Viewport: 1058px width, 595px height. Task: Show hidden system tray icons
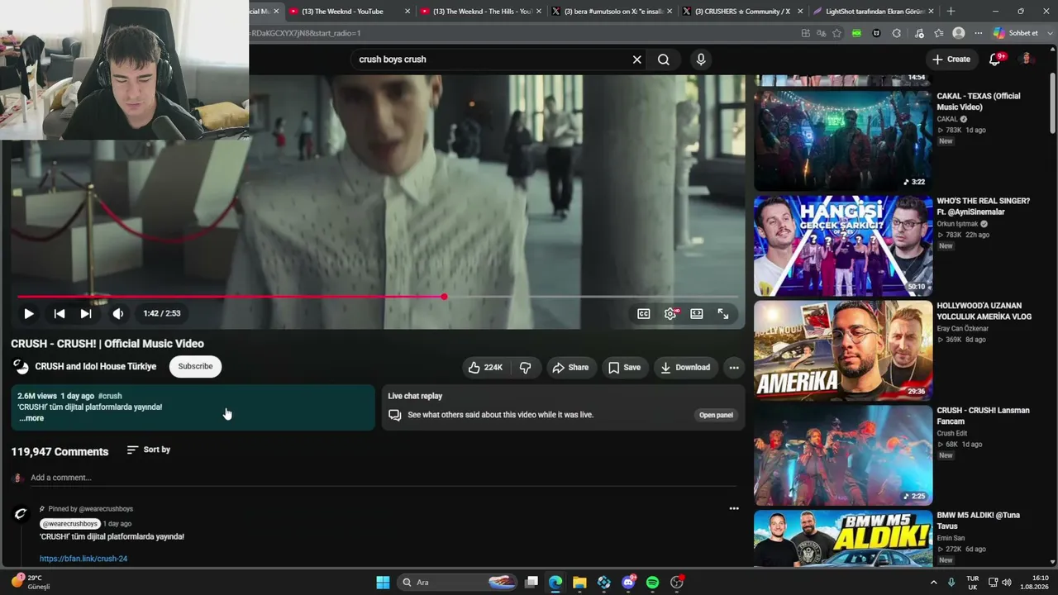[x=934, y=583]
